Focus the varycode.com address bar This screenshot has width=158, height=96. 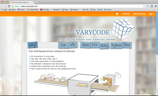pyautogui.click(x=78, y=6)
